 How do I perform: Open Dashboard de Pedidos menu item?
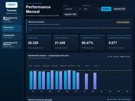coord(11,20)
